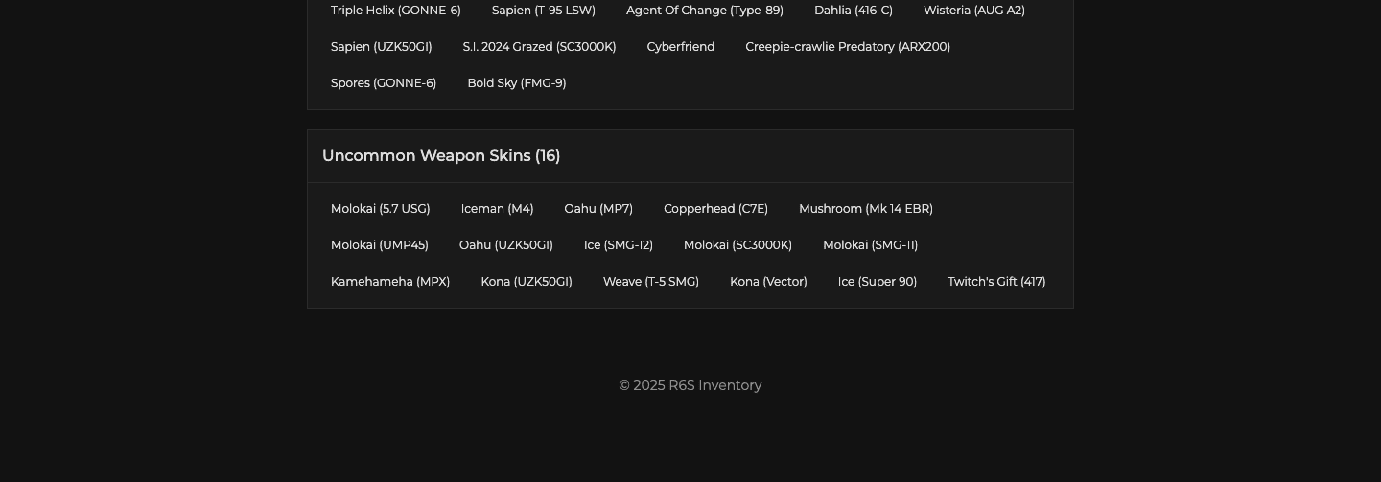
Task: Click the © 2025 R6S Inventory footer text
Action: [x=690, y=385]
